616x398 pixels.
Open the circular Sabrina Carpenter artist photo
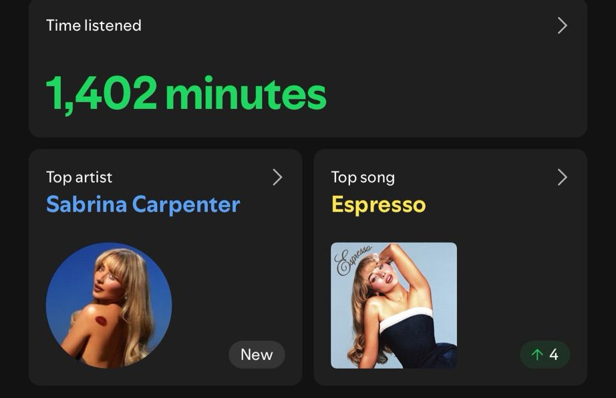point(109,305)
